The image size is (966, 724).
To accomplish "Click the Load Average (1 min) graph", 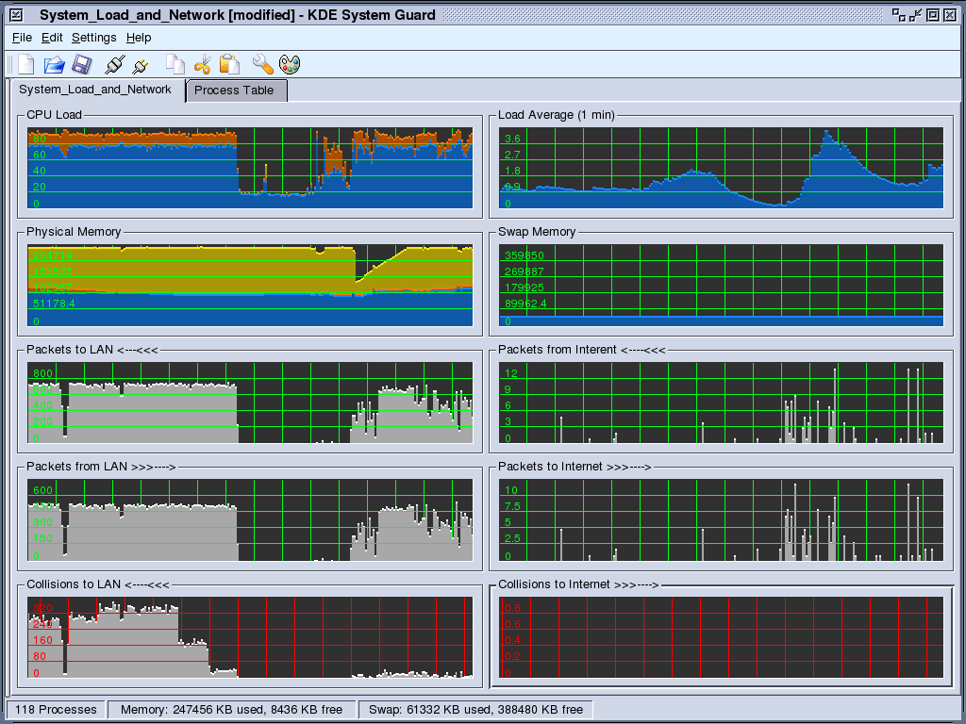I will [x=721, y=168].
